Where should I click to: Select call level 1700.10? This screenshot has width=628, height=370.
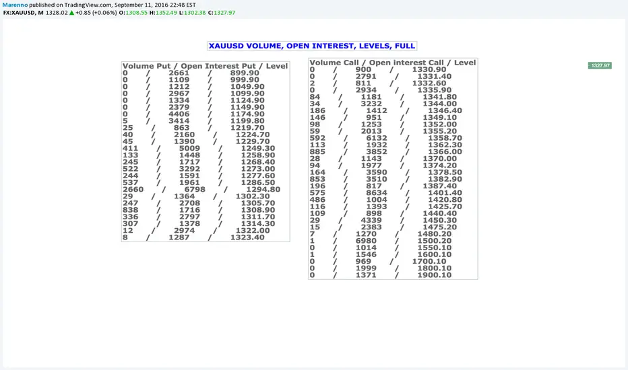429,261
